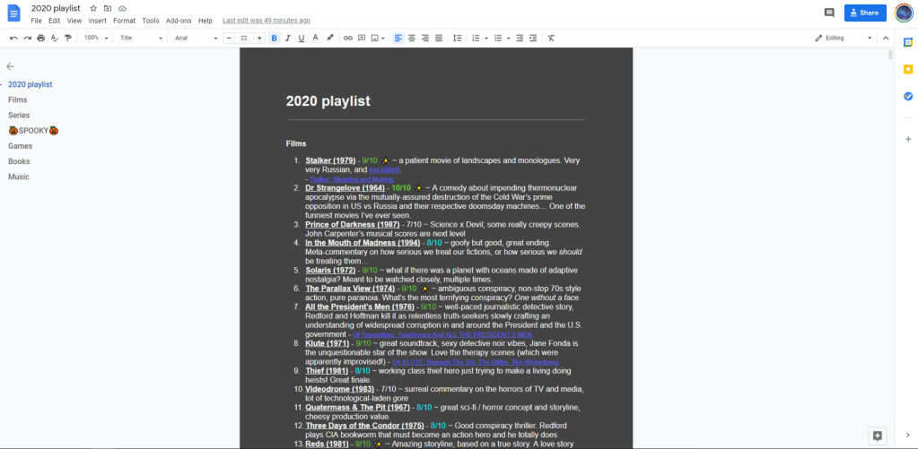918x449 pixels.
Task: Open the highlight color picker
Action: point(329,39)
